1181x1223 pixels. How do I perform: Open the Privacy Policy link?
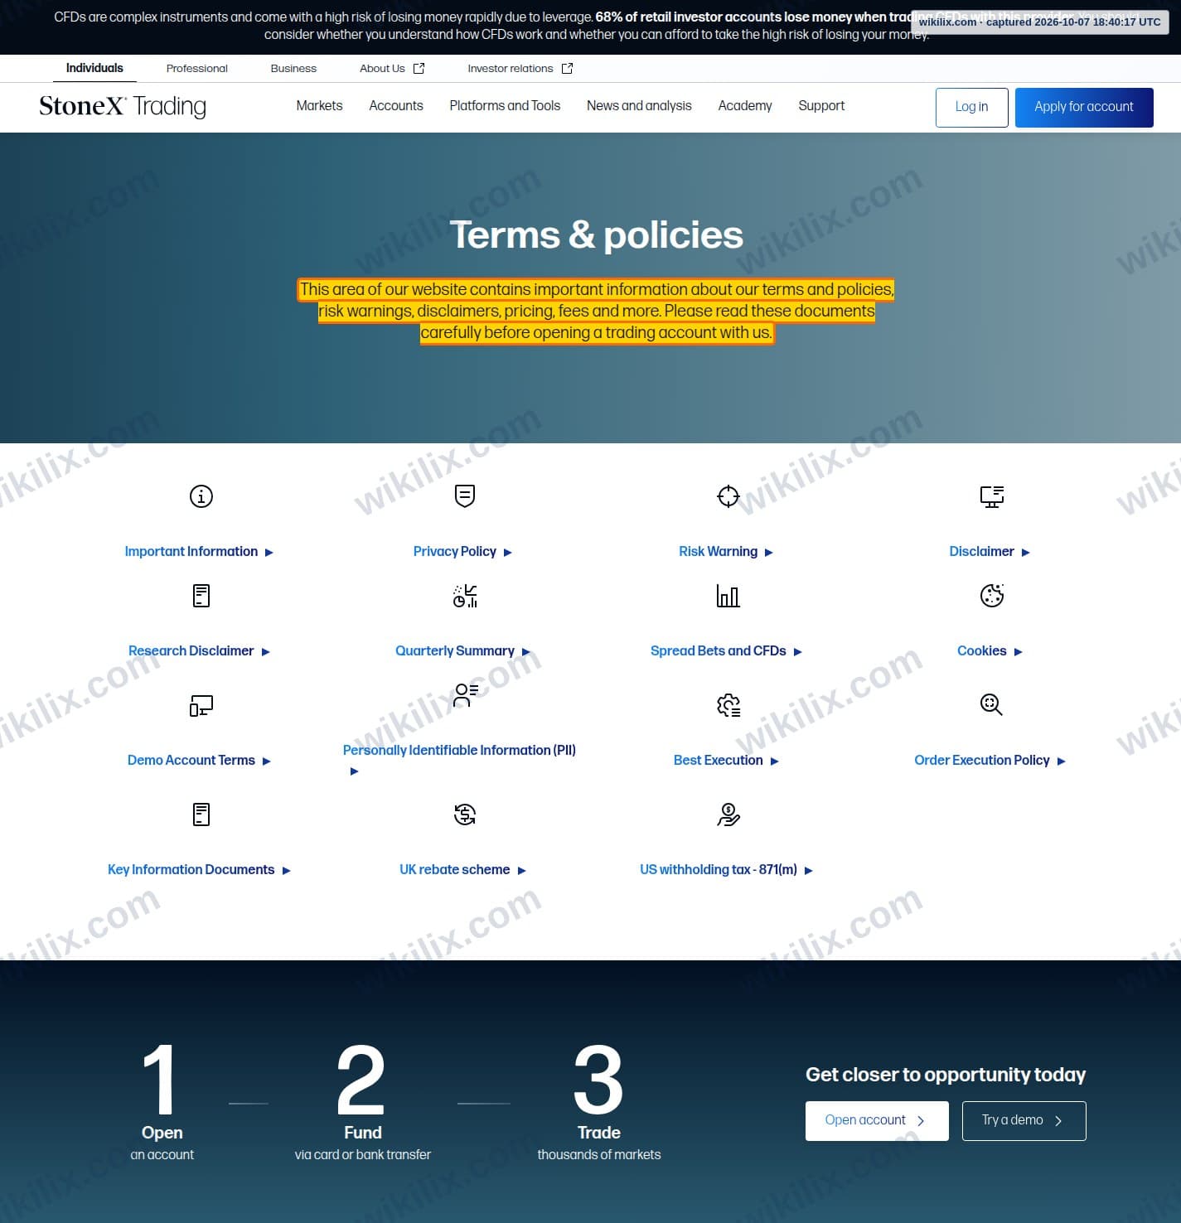(x=462, y=552)
